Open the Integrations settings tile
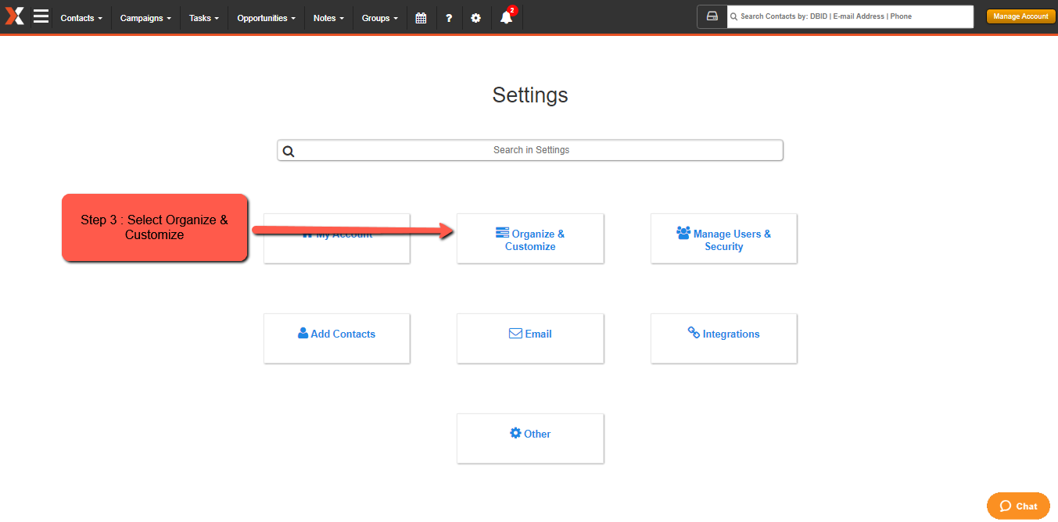 (x=724, y=338)
